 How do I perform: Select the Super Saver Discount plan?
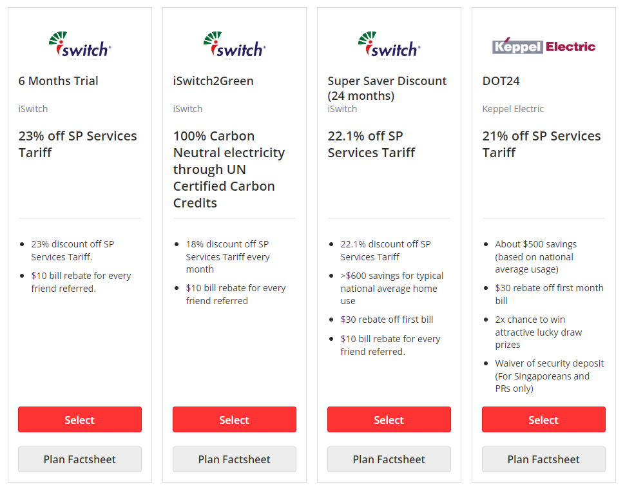click(x=389, y=419)
